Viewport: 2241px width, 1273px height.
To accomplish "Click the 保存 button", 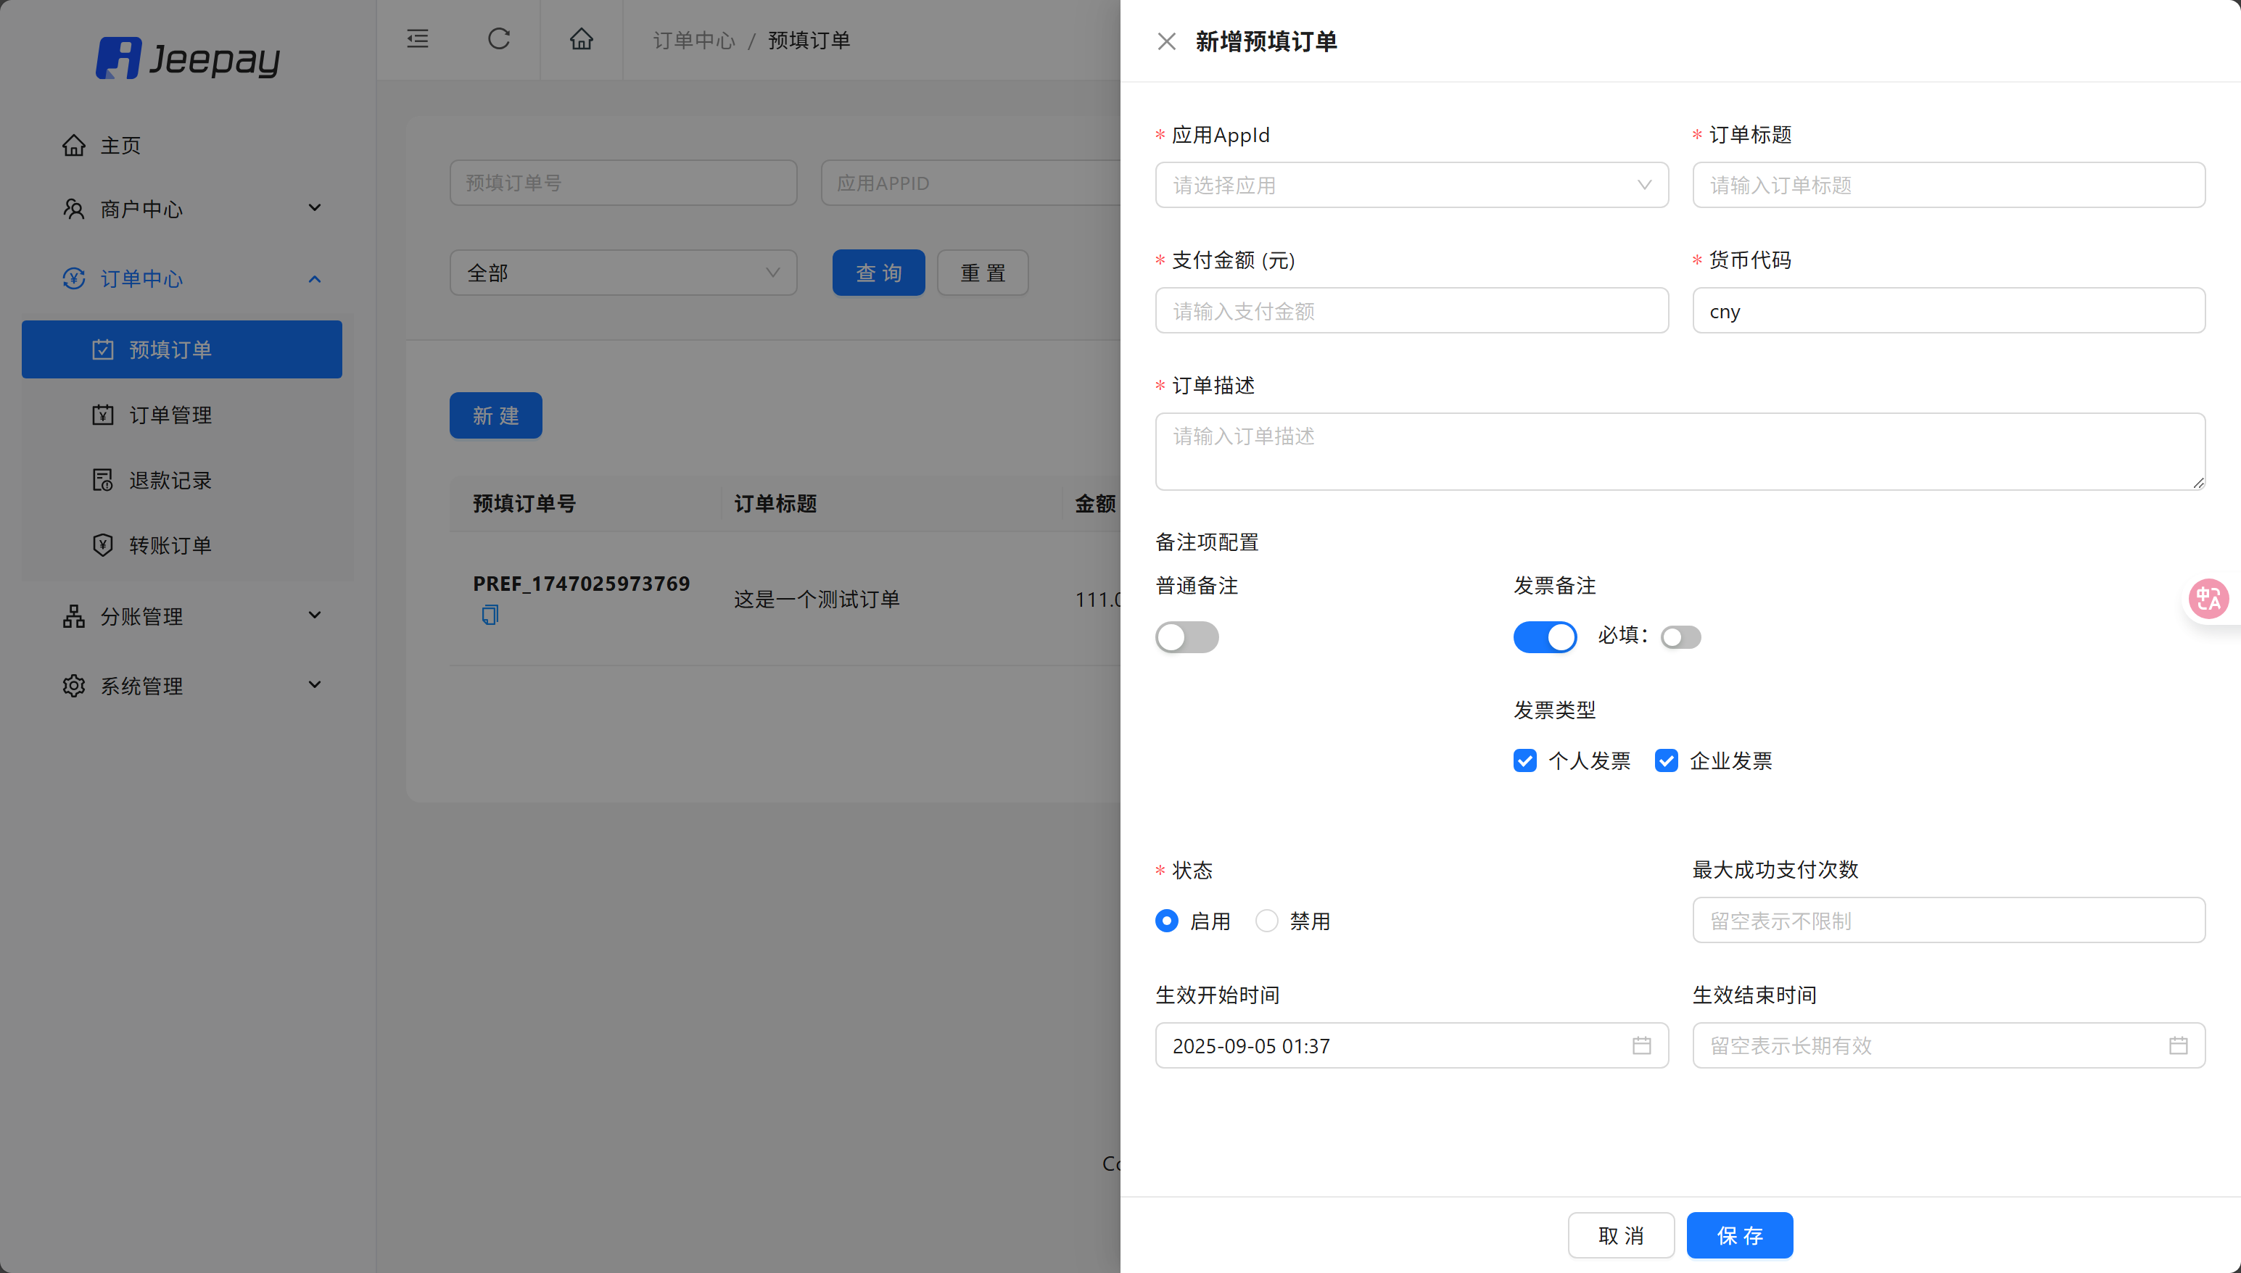I will coord(1739,1235).
